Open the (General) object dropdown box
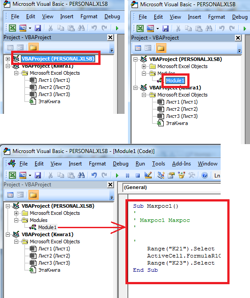The width and height of the screenshot is (250, 298). point(171,187)
